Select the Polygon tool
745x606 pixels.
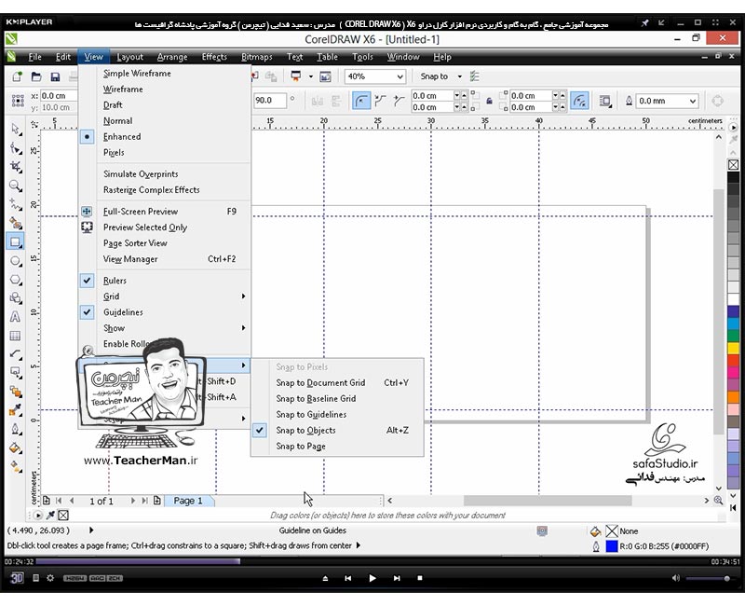pyautogui.click(x=16, y=280)
